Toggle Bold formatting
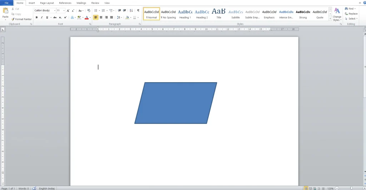 coord(36,17)
